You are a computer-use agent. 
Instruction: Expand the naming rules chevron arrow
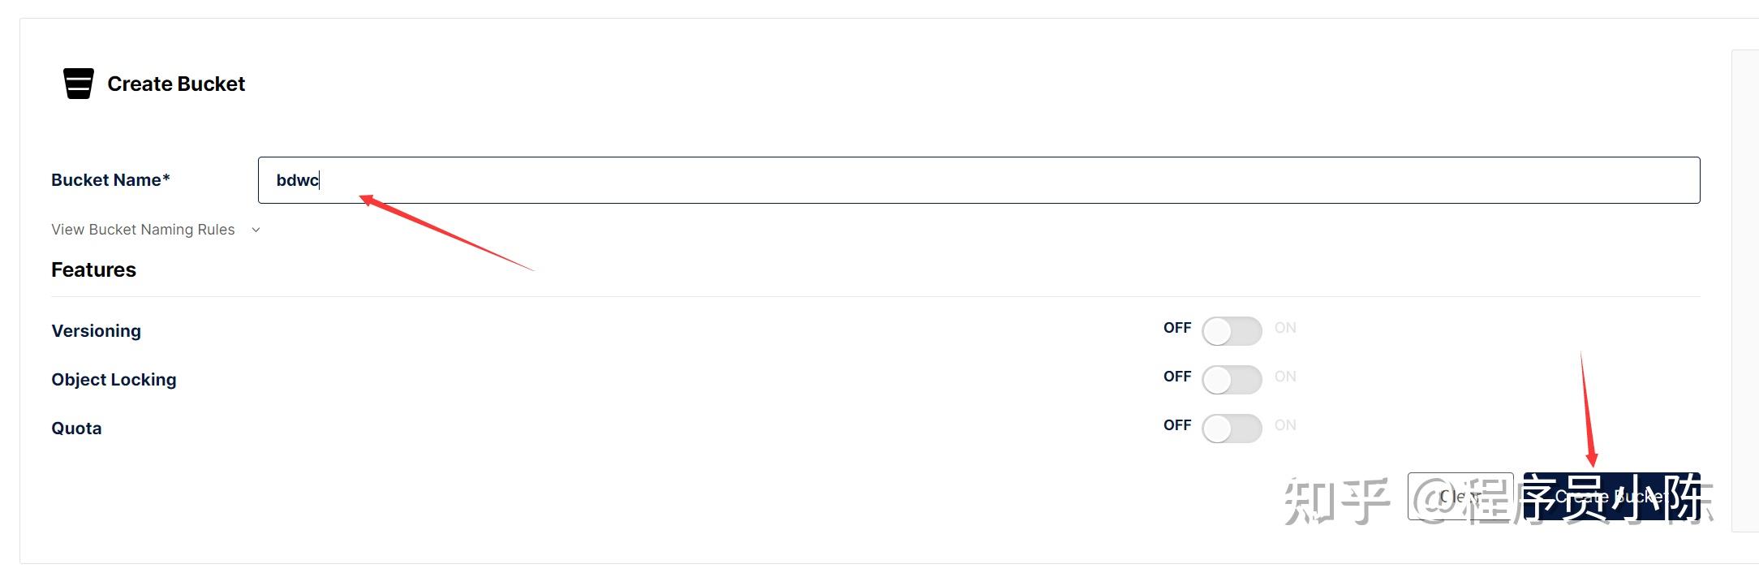click(256, 230)
